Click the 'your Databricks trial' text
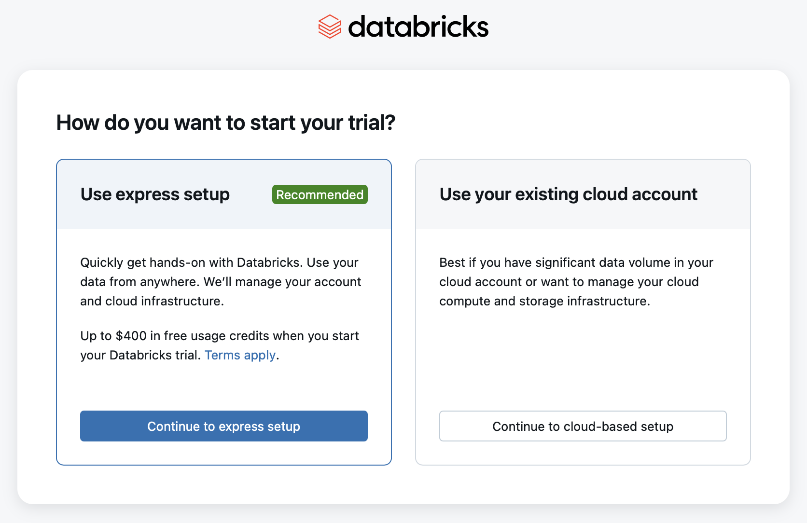 point(140,355)
